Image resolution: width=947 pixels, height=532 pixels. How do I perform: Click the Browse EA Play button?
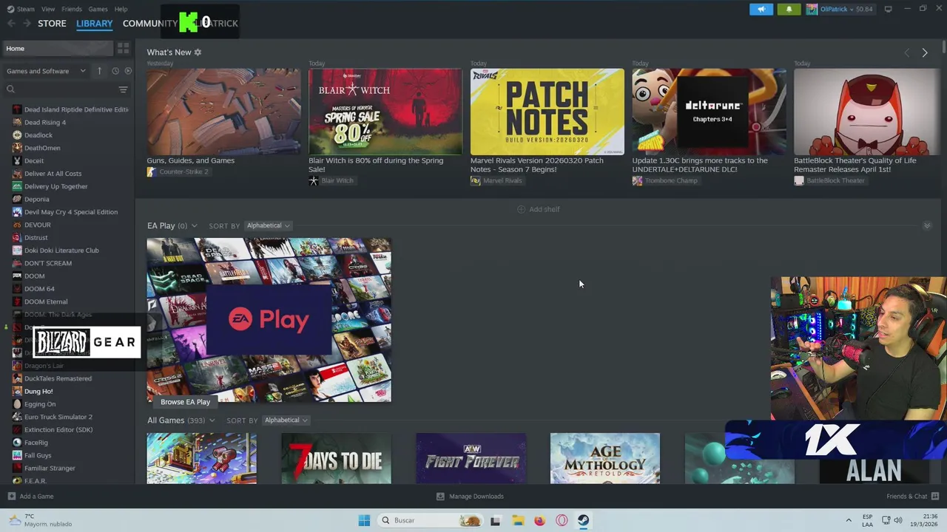click(x=186, y=402)
